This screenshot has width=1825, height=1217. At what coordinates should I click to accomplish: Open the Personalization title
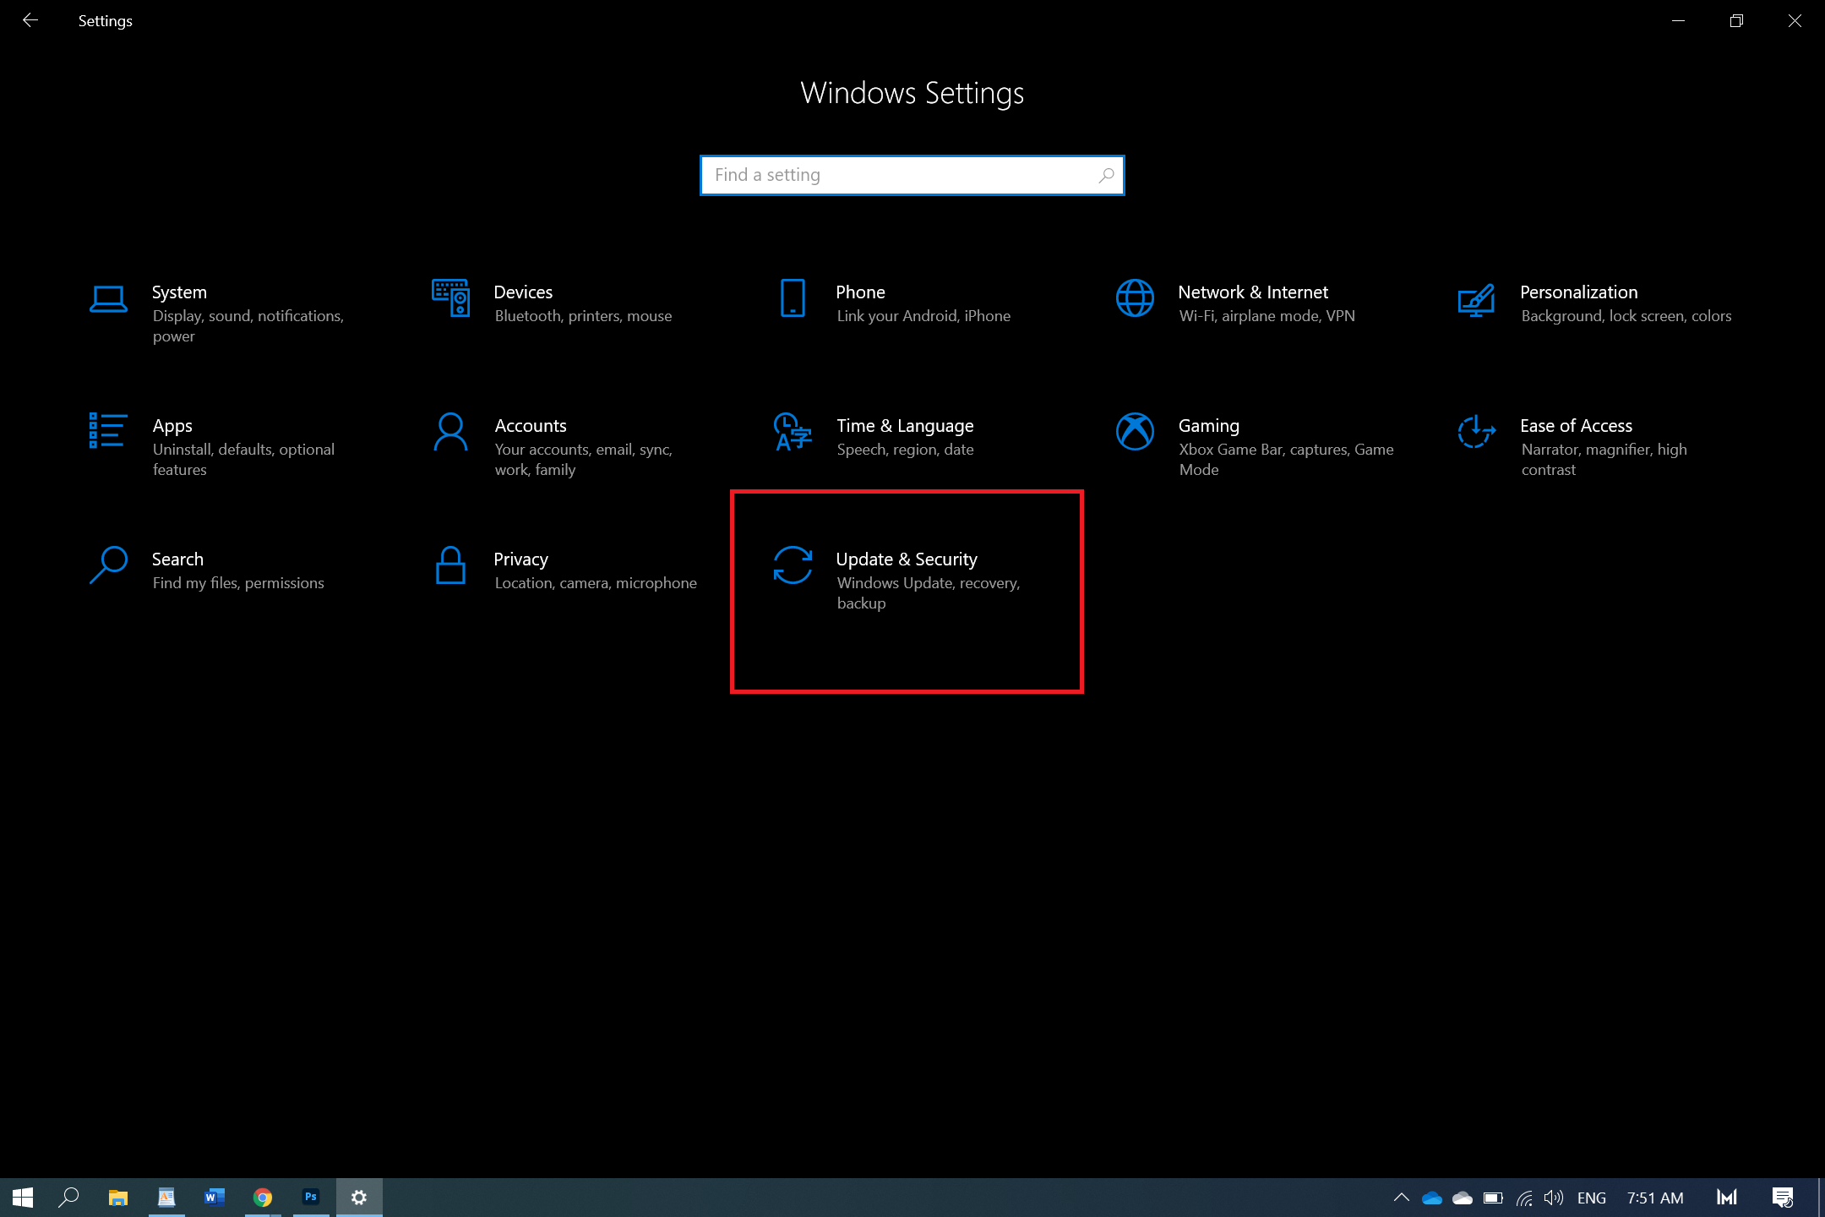tap(1578, 292)
